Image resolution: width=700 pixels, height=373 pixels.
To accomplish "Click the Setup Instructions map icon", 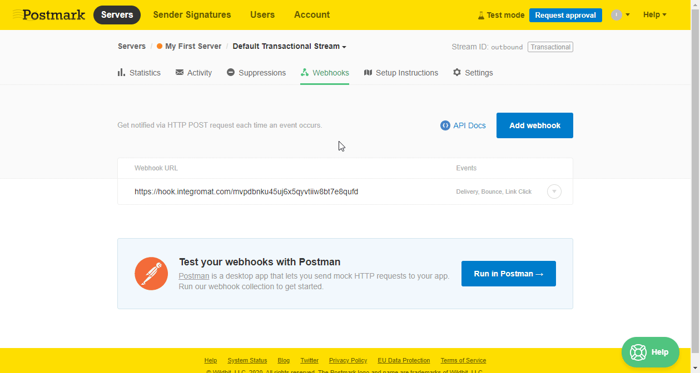I will pyautogui.click(x=368, y=73).
